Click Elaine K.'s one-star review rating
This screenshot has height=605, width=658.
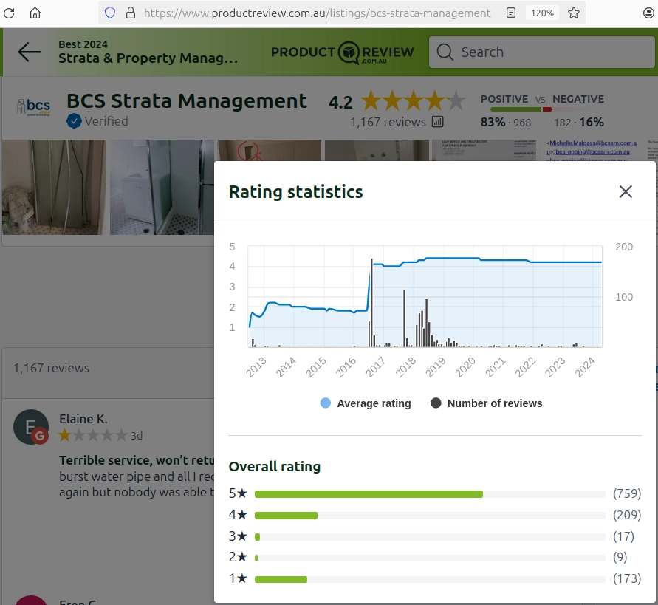pyautogui.click(x=93, y=435)
